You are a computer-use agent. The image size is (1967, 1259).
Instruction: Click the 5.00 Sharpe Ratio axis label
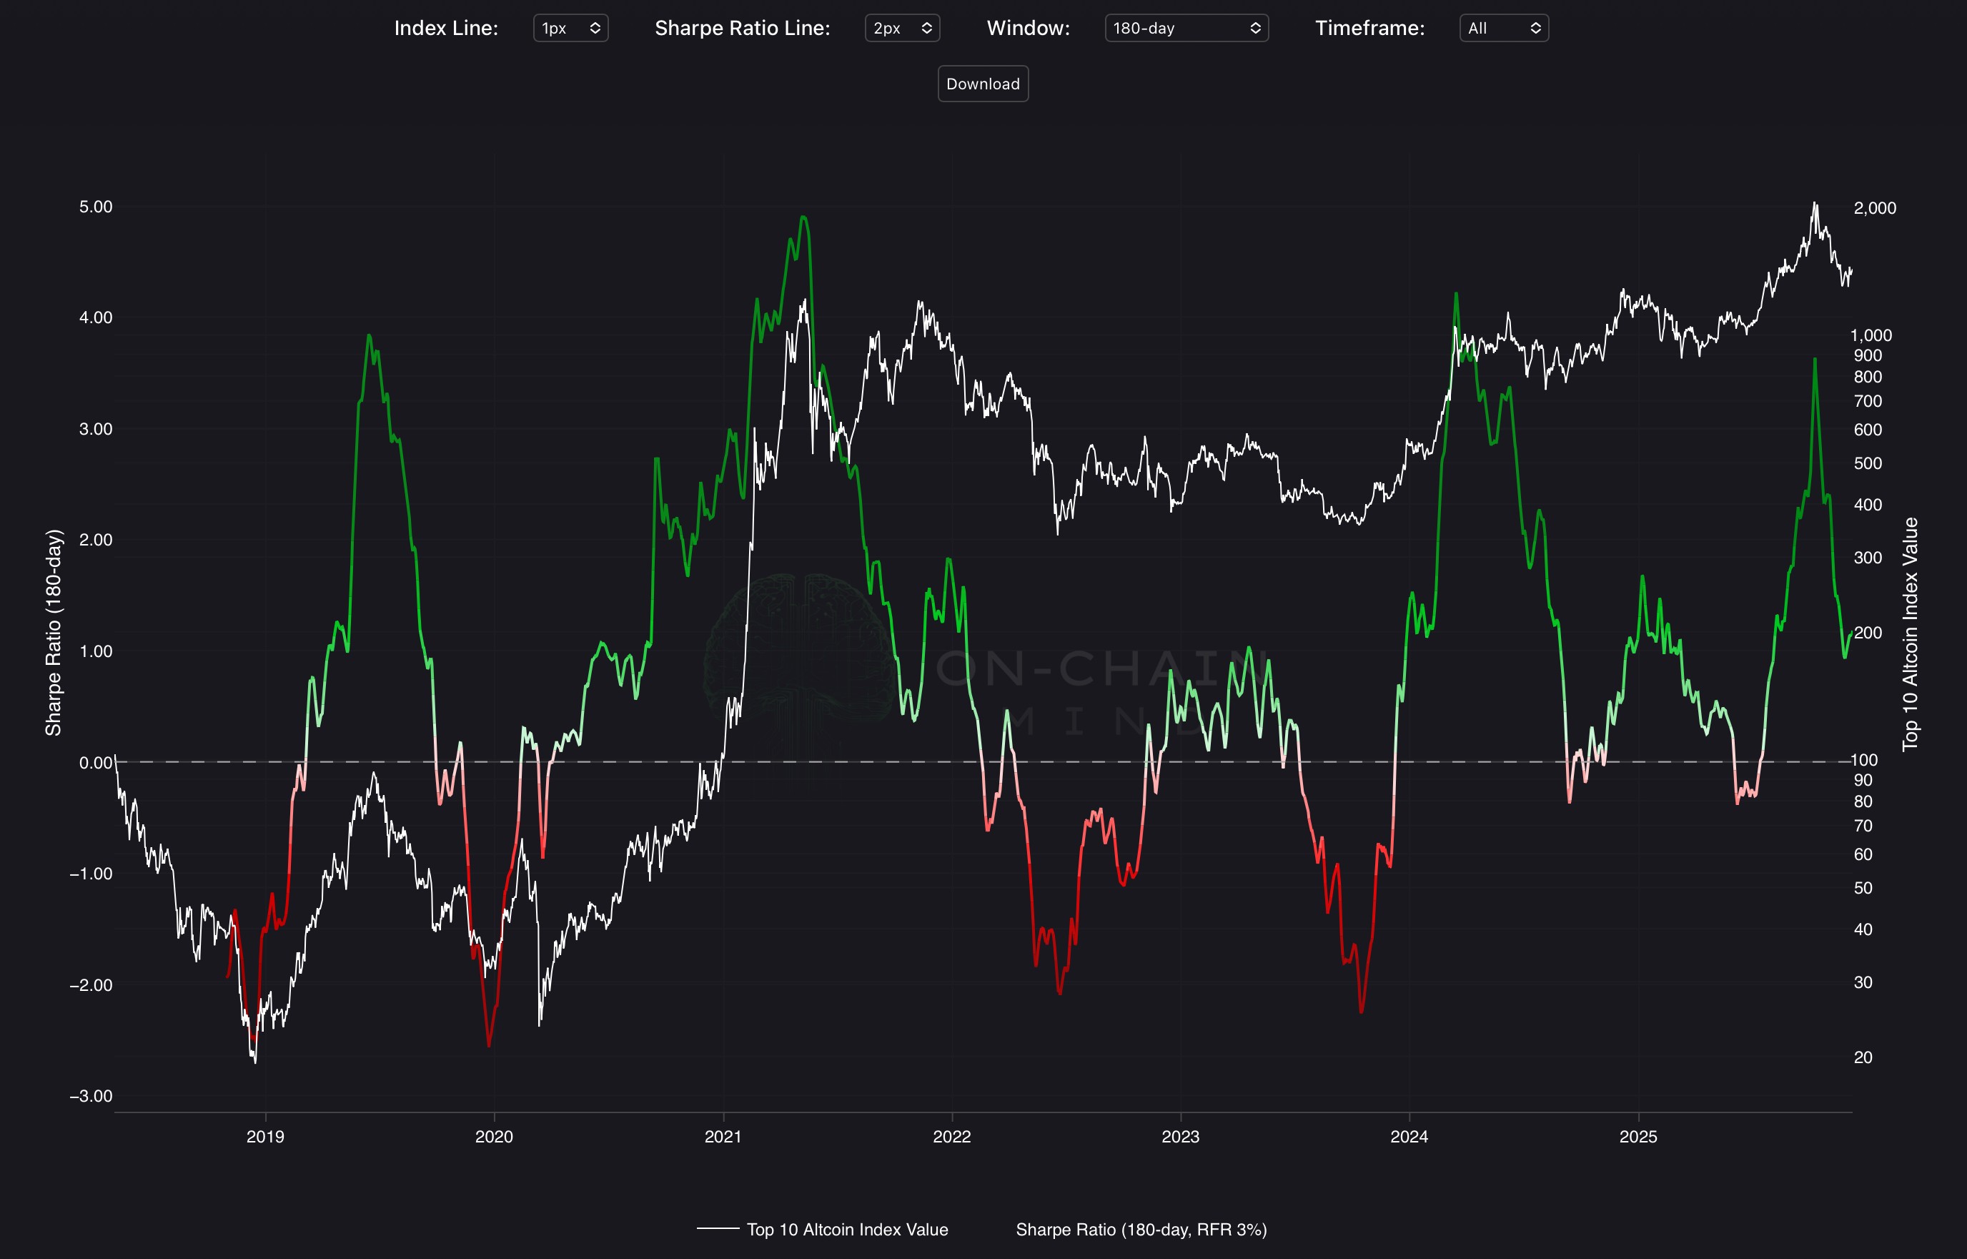(96, 207)
